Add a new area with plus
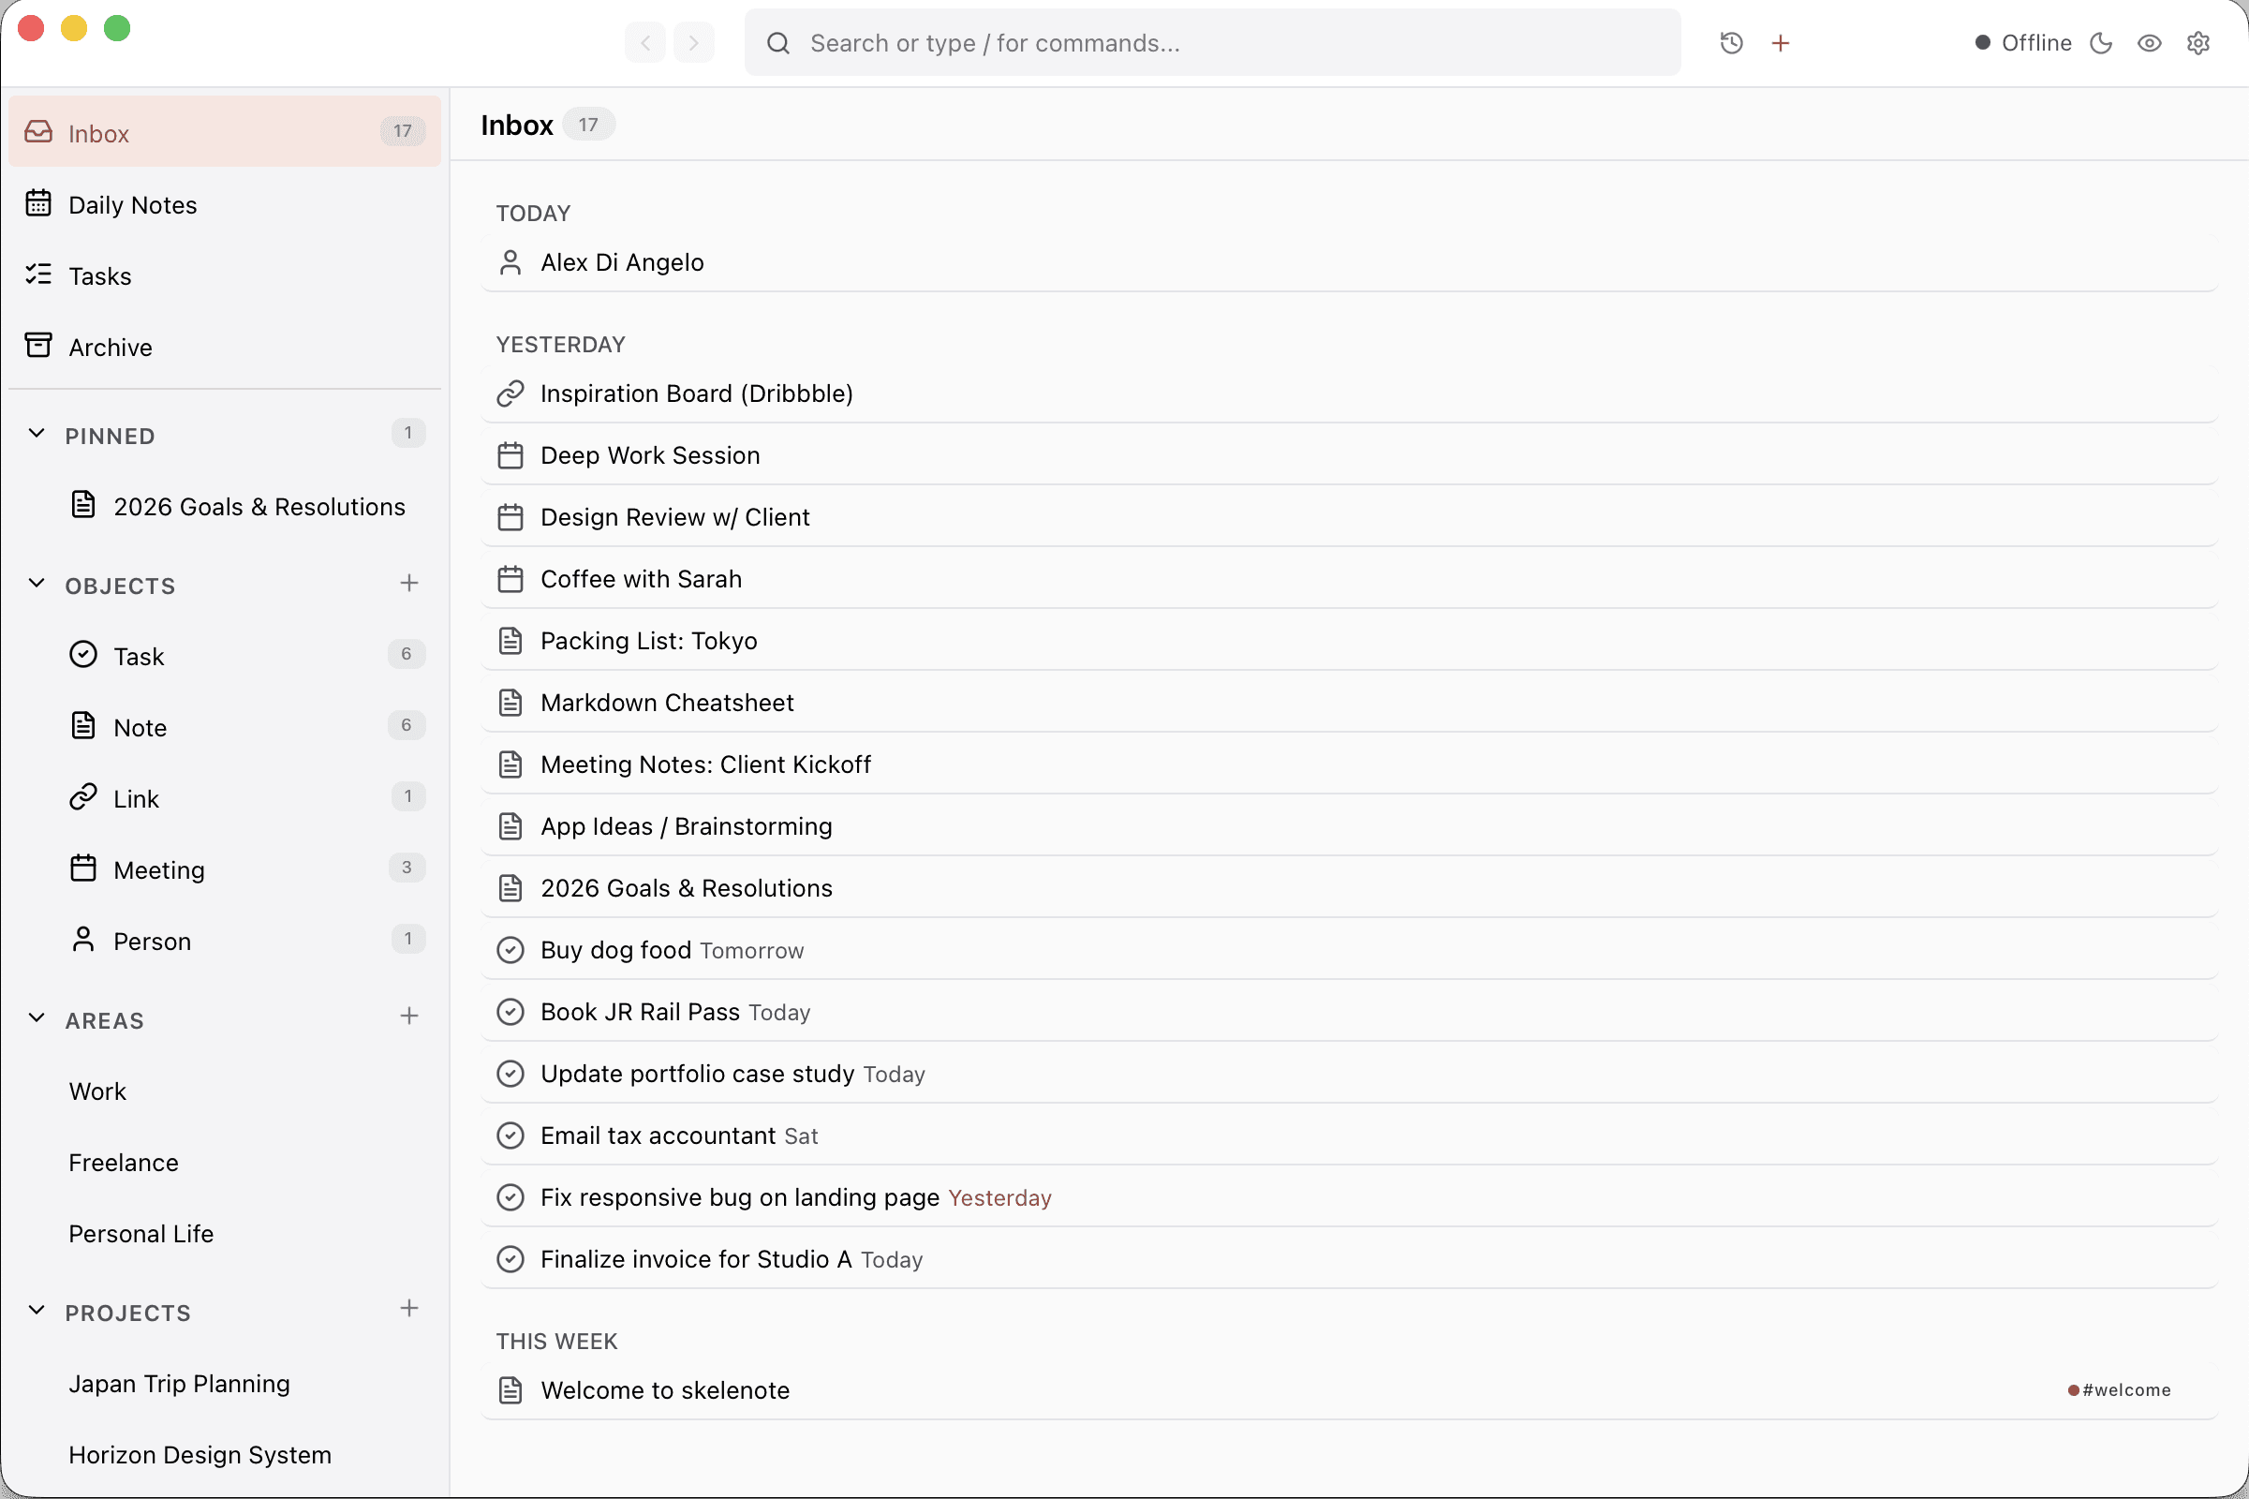This screenshot has width=2249, height=1499. pos(409,1017)
